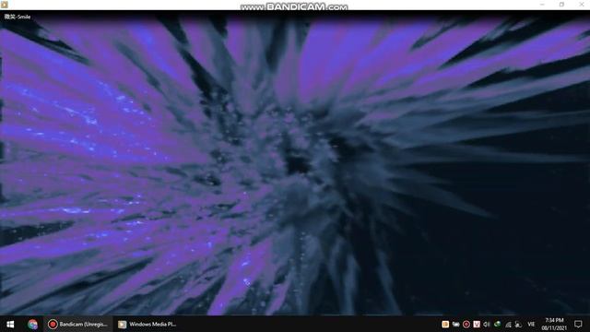590x332 pixels.
Task: Open the Windows Start menu
Action: click(x=10, y=324)
